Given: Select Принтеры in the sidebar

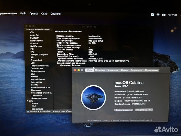Looking at the screenshot, I should pyautogui.click(x=36, y=90).
